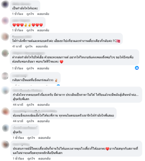Reply to the hearts emoji comment

pos(43,30)
